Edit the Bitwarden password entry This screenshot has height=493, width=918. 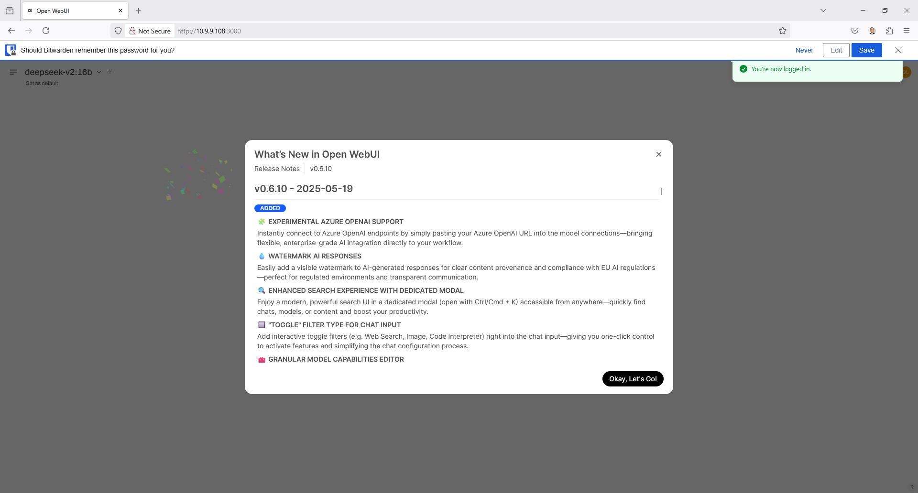click(836, 50)
